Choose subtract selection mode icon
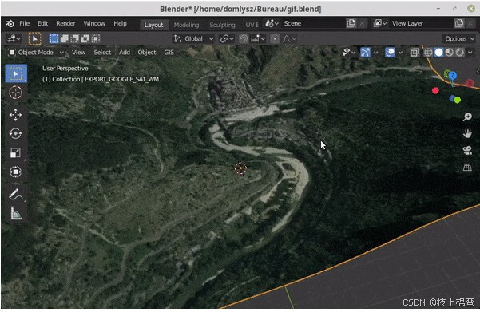The width and height of the screenshot is (480, 312). (75, 38)
